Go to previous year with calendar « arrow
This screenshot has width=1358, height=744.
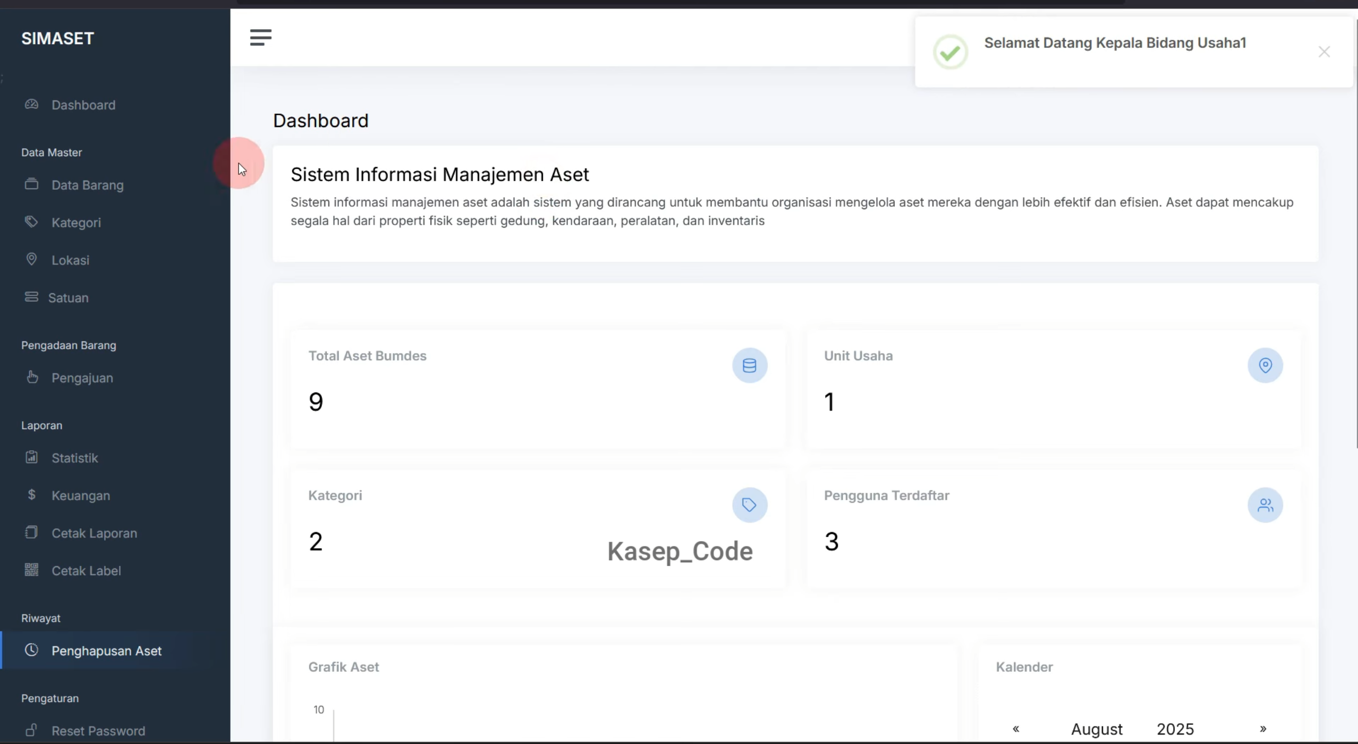1016,729
